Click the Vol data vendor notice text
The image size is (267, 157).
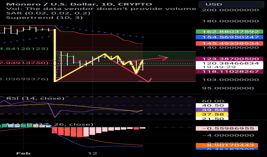101,9
